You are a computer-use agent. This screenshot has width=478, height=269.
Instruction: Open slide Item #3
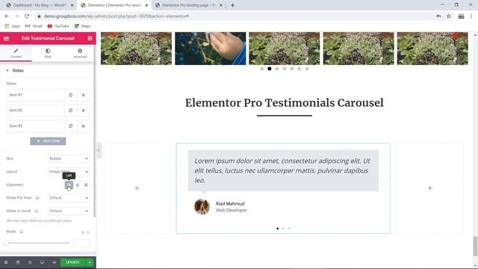pos(35,126)
